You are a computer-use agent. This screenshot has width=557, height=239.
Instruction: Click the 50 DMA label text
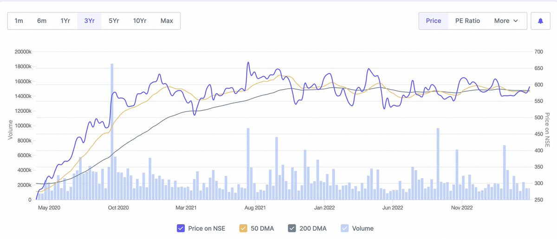click(x=261, y=228)
